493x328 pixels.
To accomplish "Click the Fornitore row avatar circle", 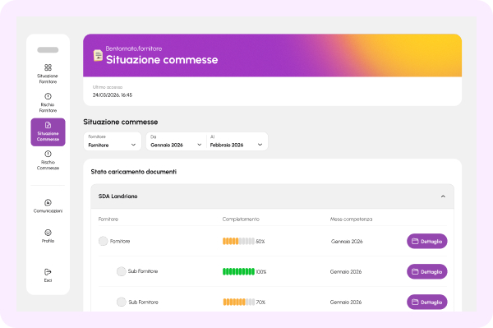I will click(x=104, y=241).
